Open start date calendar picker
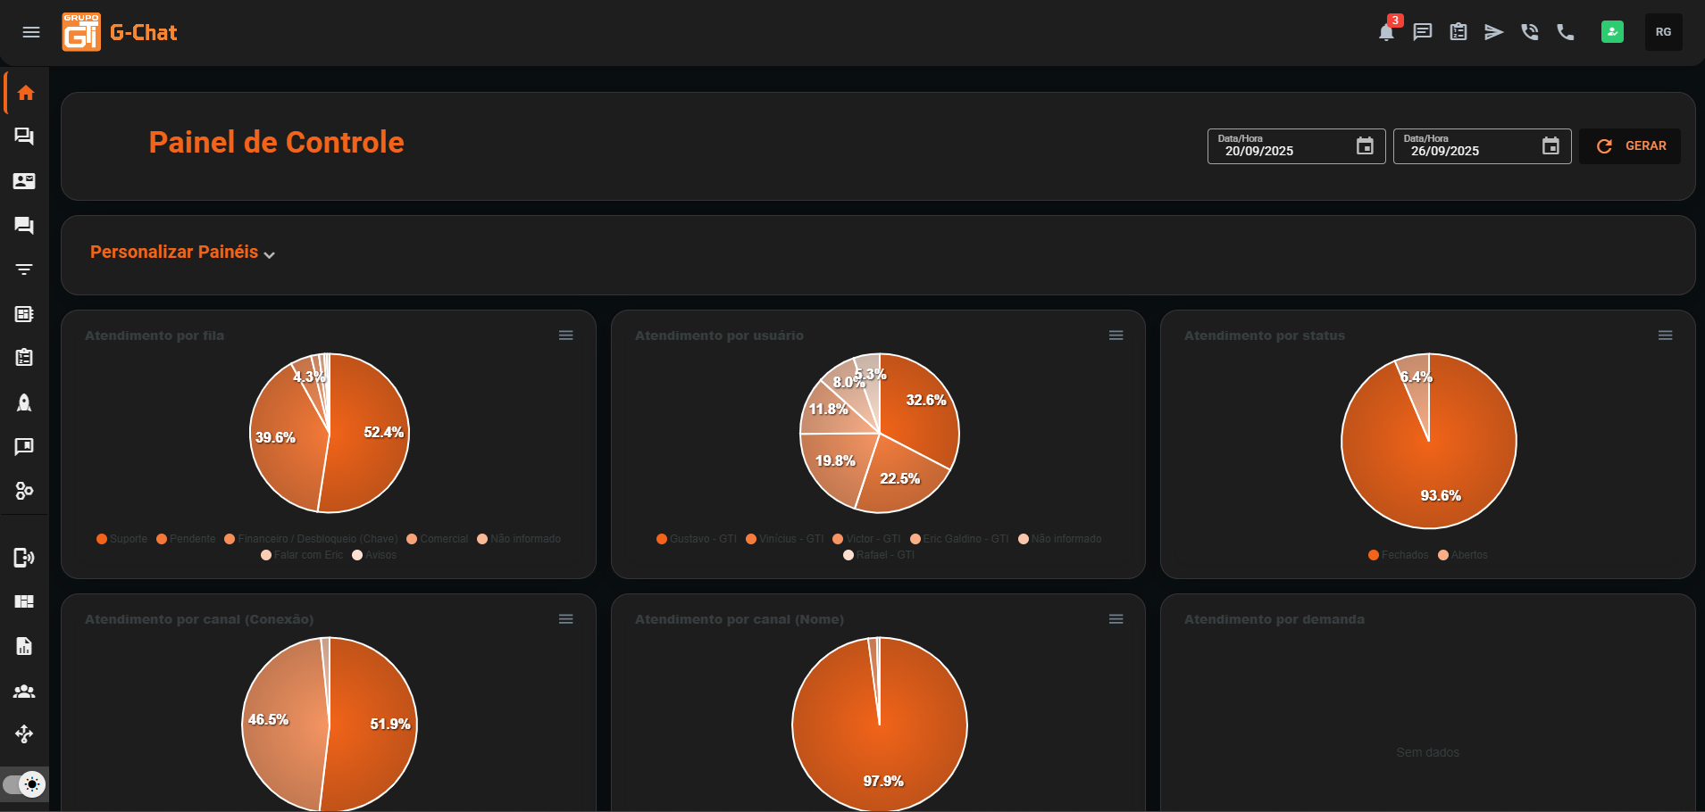This screenshot has height=812, width=1705. 1365,146
